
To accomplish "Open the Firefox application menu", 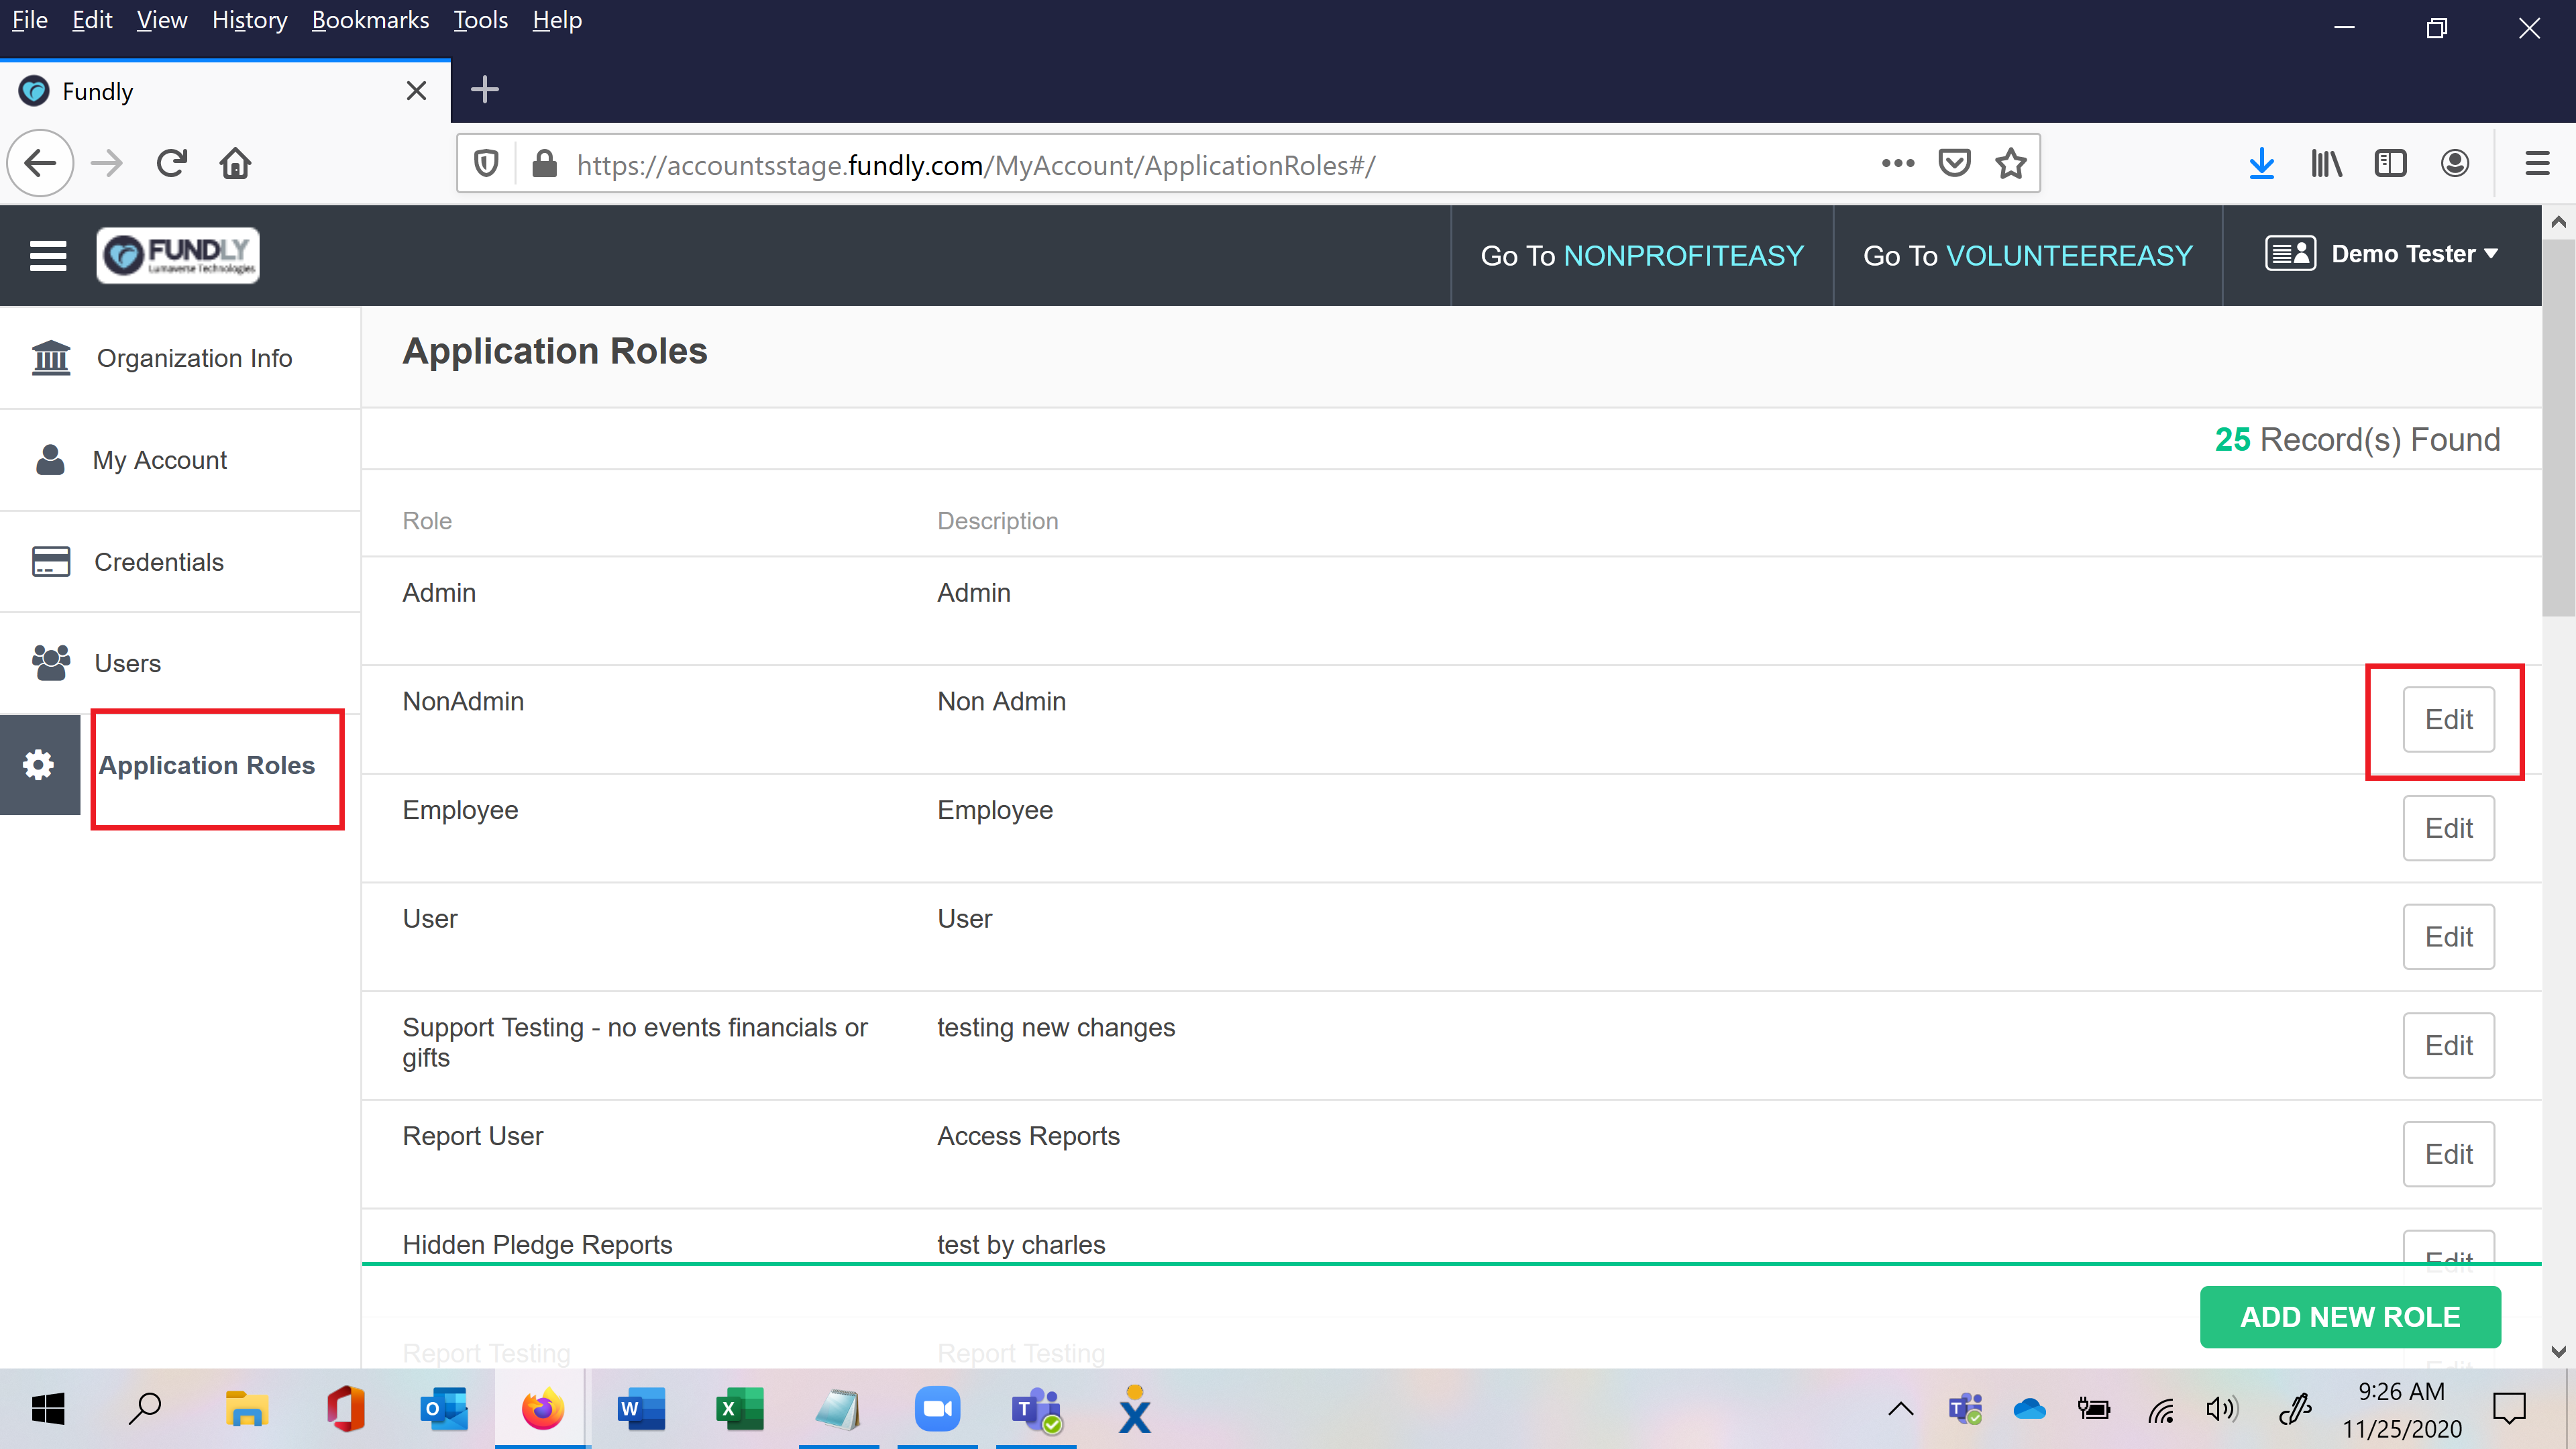I will click(x=2537, y=163).
